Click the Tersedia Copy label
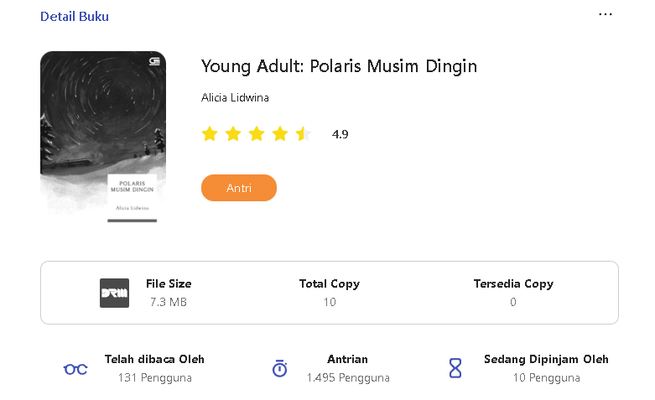655x400 pixels. (513, 284)
